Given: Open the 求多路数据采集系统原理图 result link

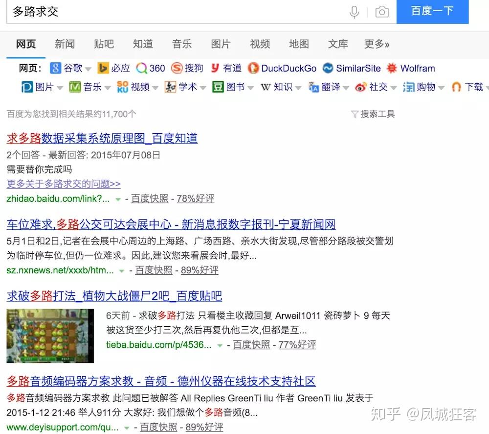Looking at the screenshot, I should tap(102, 139).
